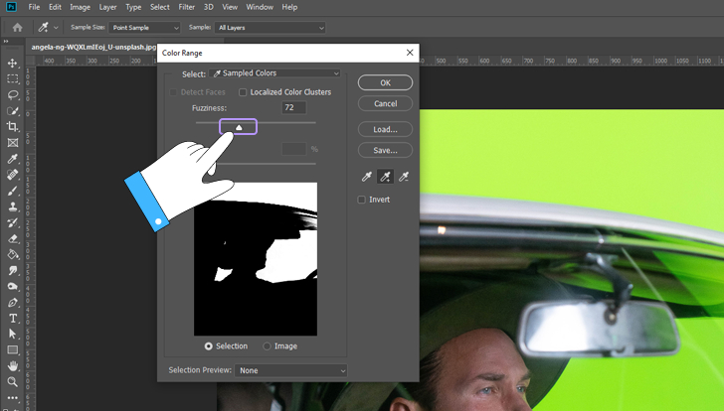Select the History Brush tool

pyautogui.click(x=13, y=222)
